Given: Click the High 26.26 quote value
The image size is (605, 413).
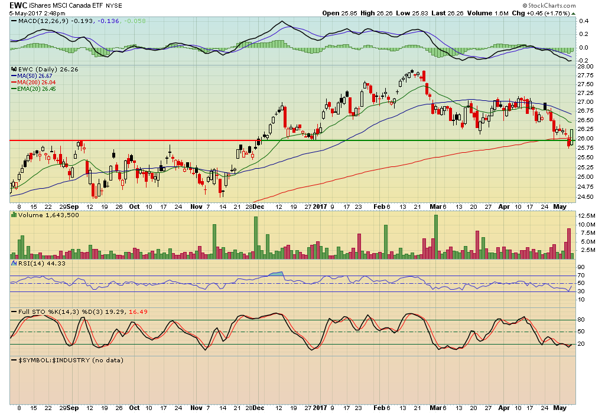Looking at the screenshot, I should tap(376, 13).
